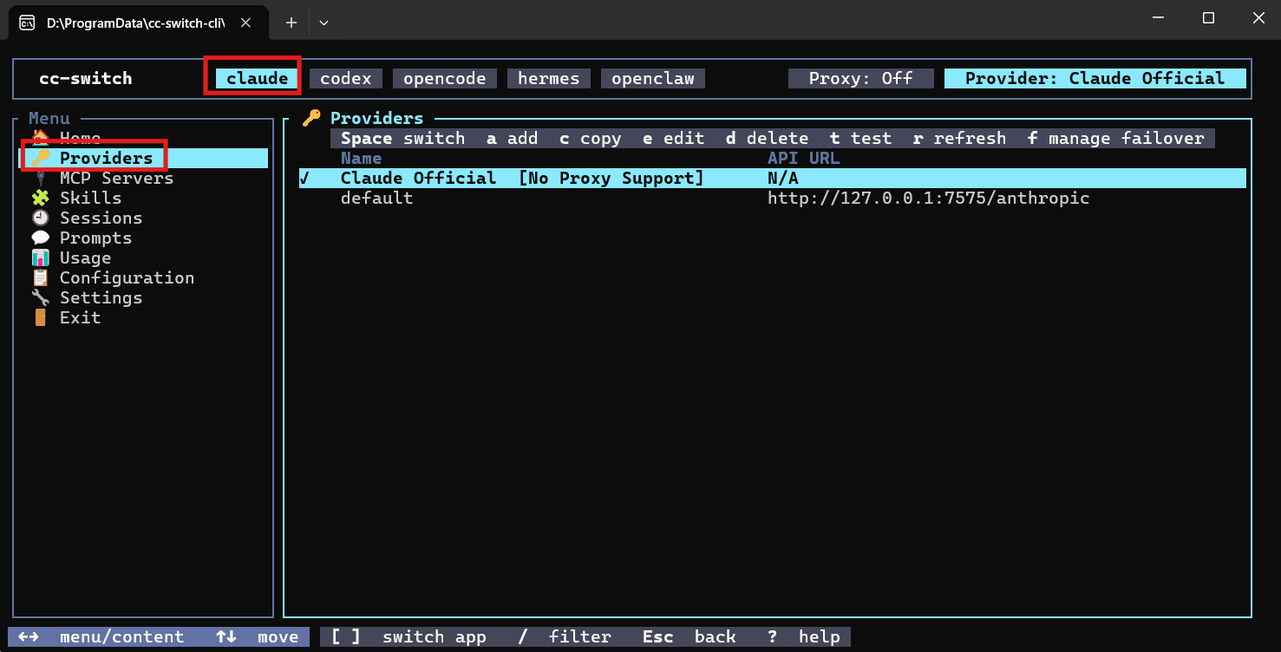Click the menu/content arrows hint

101,636
